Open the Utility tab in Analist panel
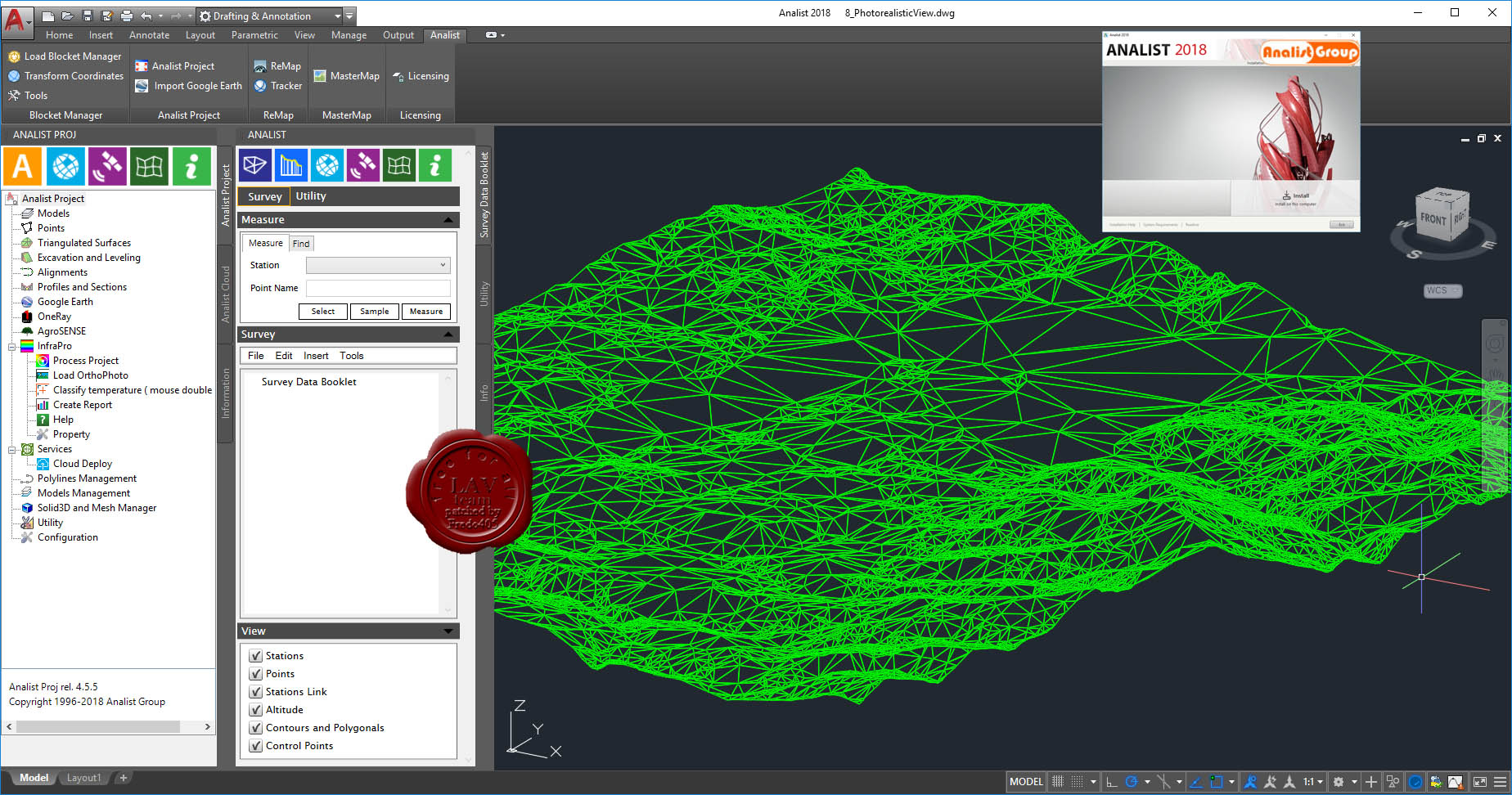The height and width of the screenshot is (795, 1512). point(311,196)
